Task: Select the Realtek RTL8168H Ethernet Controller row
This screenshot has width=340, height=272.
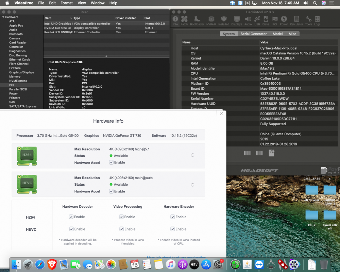Action: click(x=106, y=32)
